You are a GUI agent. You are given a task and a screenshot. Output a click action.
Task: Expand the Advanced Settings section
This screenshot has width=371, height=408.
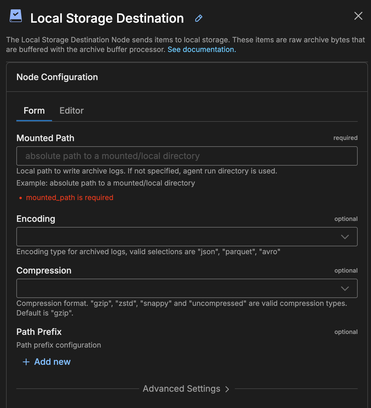(x=182, y=389)
